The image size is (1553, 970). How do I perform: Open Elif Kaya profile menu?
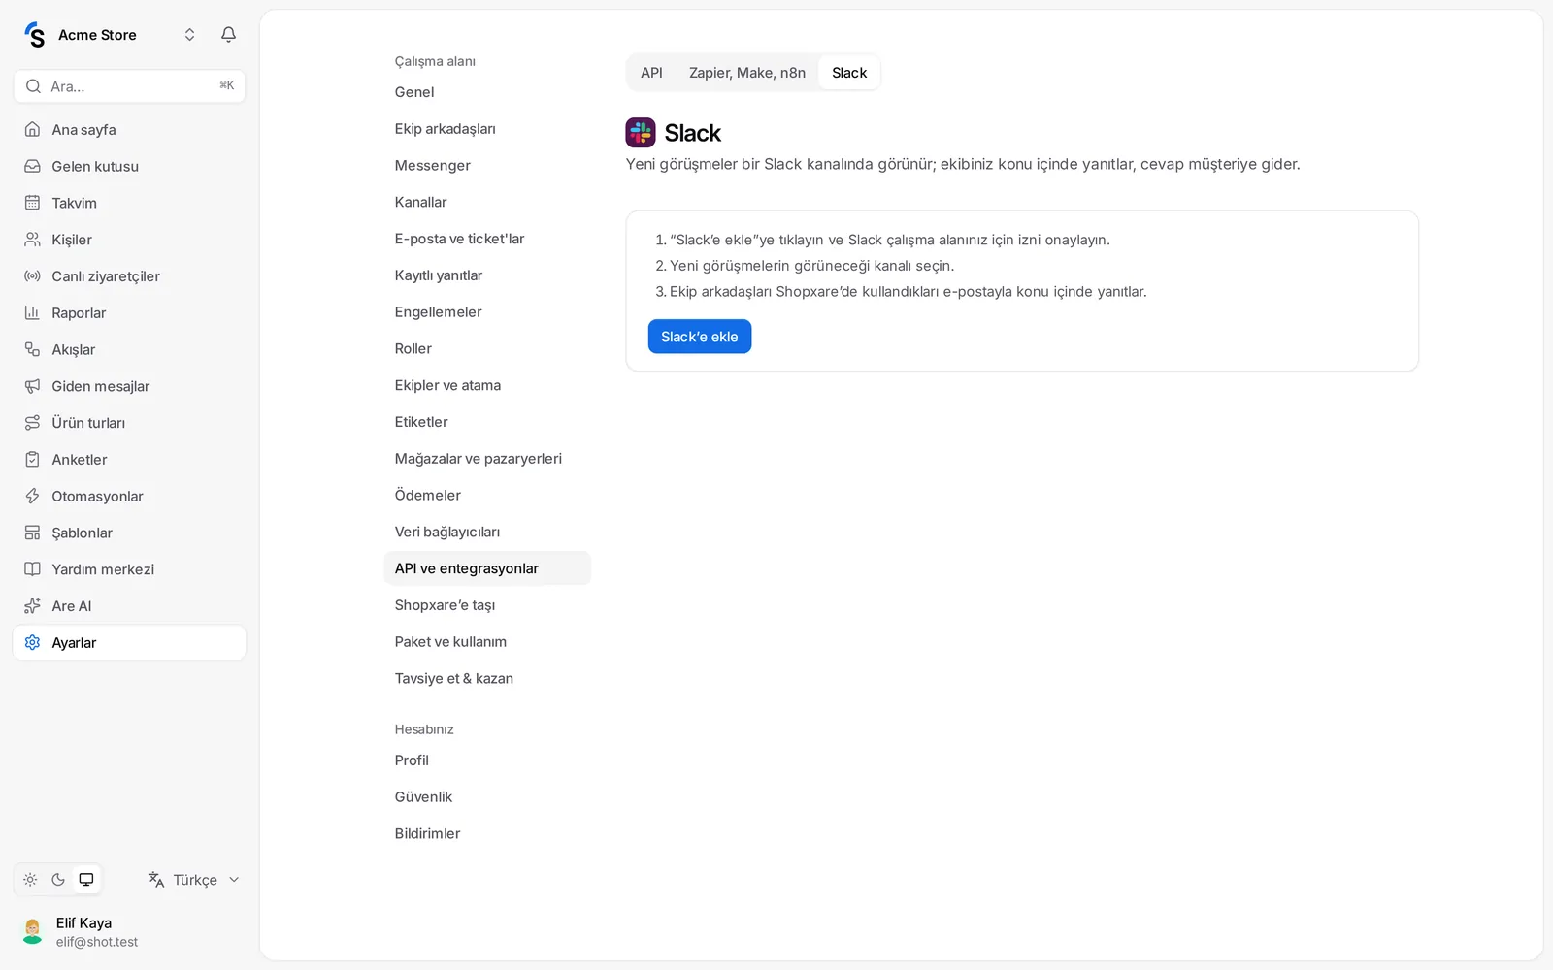tap(129, 932)
